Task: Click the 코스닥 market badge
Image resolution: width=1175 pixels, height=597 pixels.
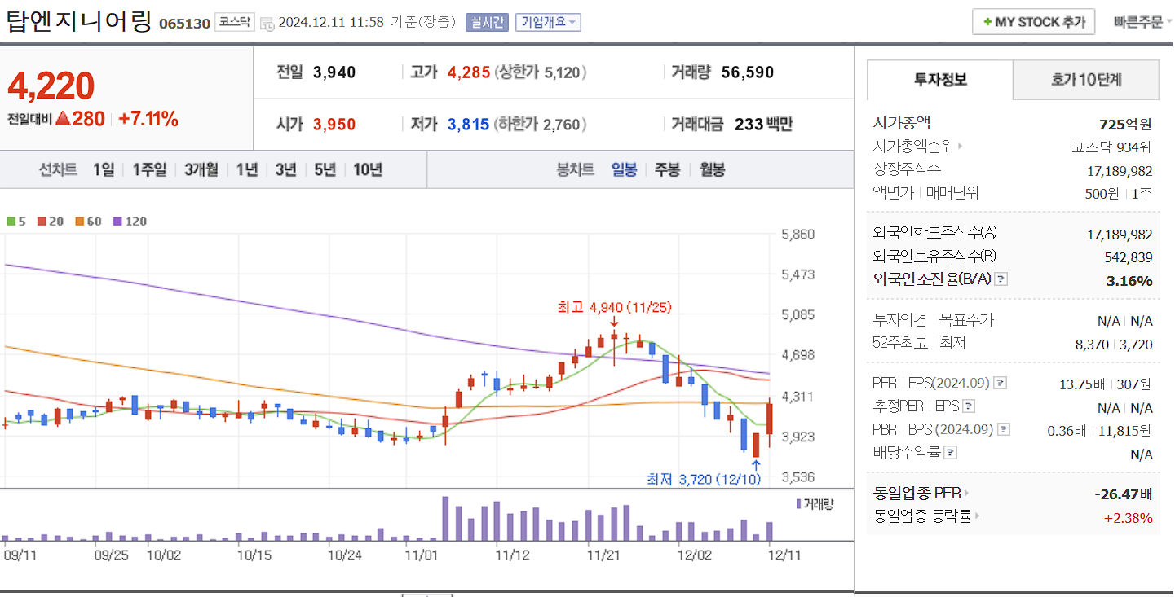Action: [236, 23]
